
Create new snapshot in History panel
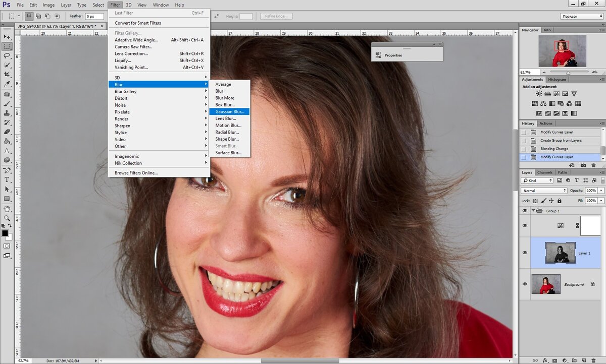click(x=583, y=165)
